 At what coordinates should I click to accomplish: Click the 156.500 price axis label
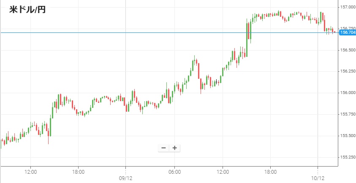(x=348, y=50)
